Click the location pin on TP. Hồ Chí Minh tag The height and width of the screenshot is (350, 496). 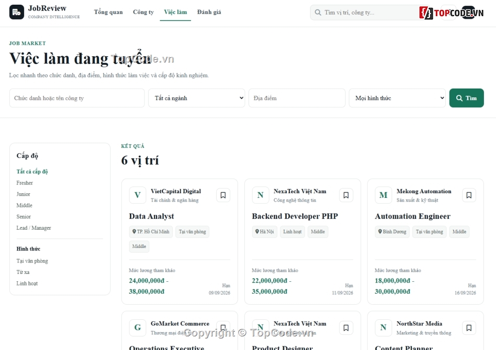point(134,231)
